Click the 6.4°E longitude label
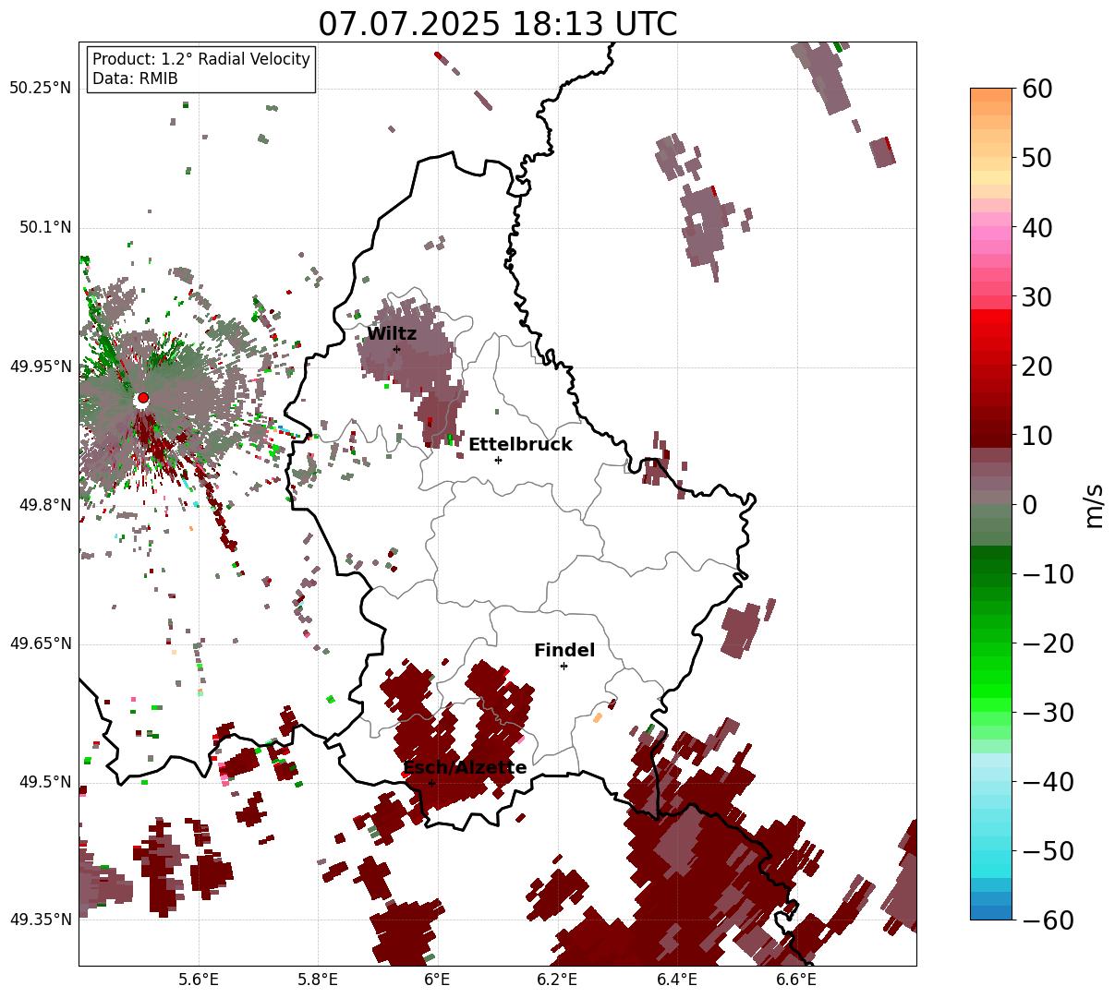Viewport: 1115px width, 998px height. [x=677, y=980]
